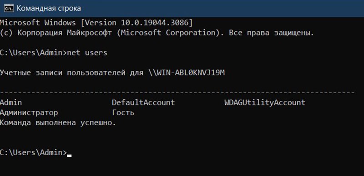Click the Все права защищены text
The image size is (364, 176).
[x=271, y=33]
